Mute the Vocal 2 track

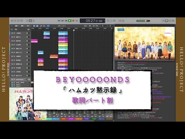(12, 84)
